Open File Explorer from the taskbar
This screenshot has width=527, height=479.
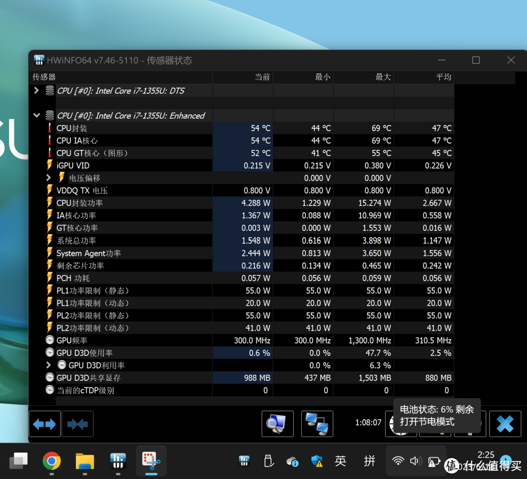(x=85, y=461)
